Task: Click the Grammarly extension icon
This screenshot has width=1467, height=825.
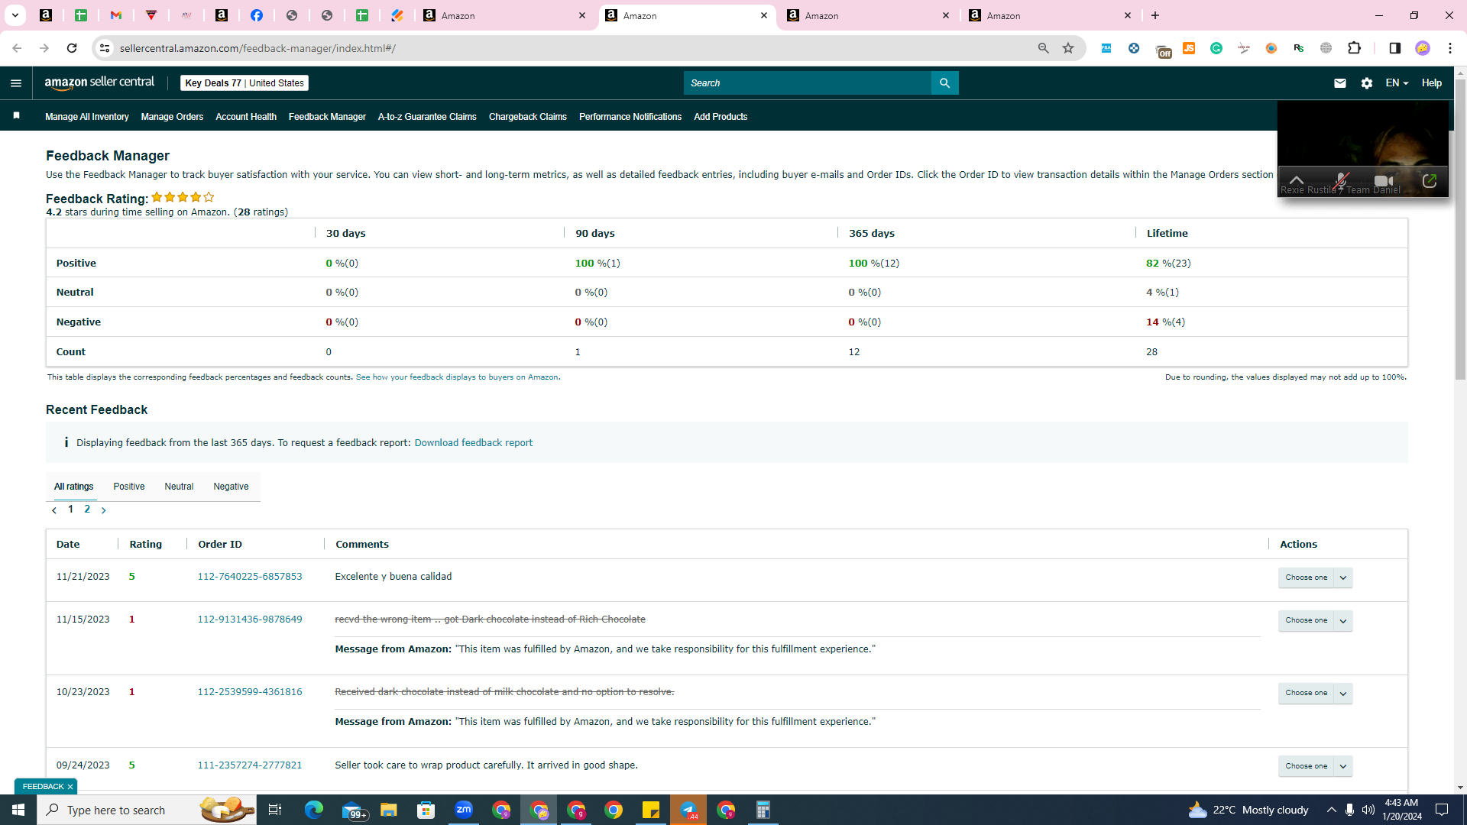Action: pyautogui.click(x=1216, y=48)
